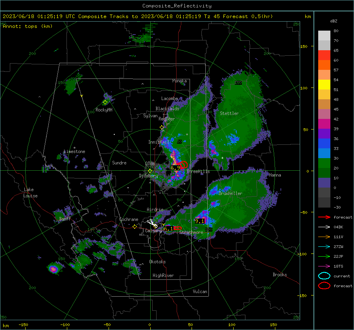Click the Didsbury city label
The image size is (354, 330).
point(148,176)
